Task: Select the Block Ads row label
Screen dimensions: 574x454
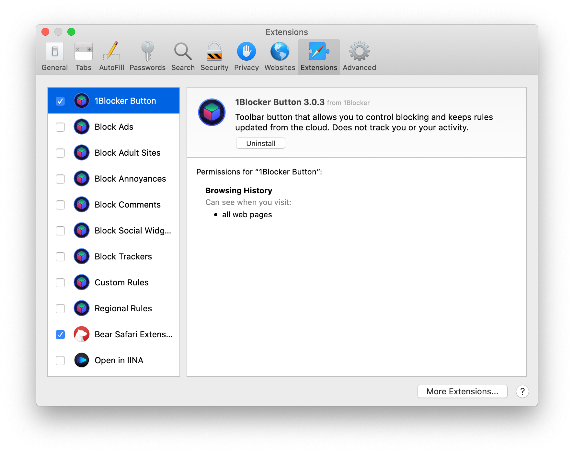Action: pos(114,127)
